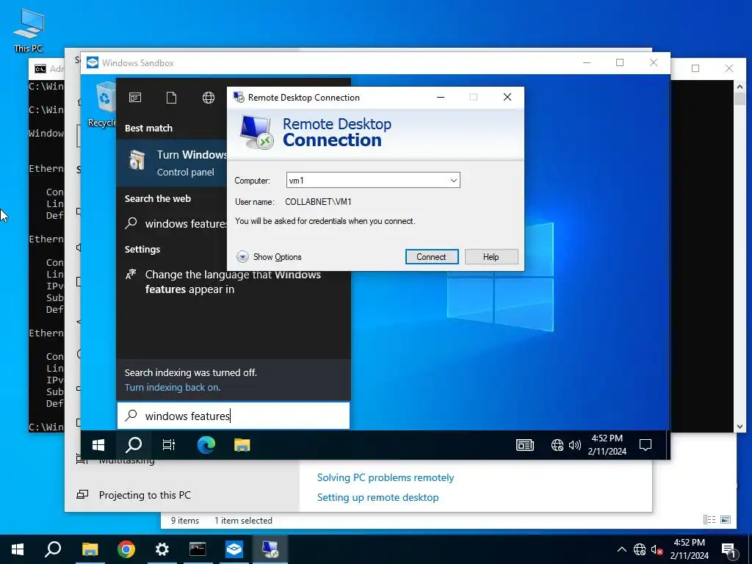Switch to details view in Explorer
Viewport: 752px width, 564px height.
[x=709, y=520]
